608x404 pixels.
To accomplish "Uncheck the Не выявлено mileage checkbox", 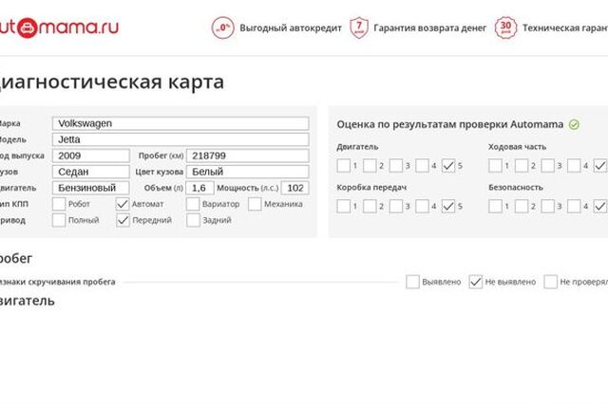I will 476,282.
